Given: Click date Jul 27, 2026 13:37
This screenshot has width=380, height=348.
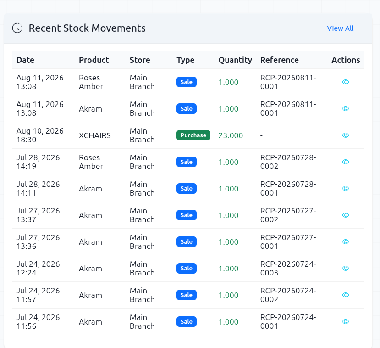Looking at the screenshot, I should [38, 215].
